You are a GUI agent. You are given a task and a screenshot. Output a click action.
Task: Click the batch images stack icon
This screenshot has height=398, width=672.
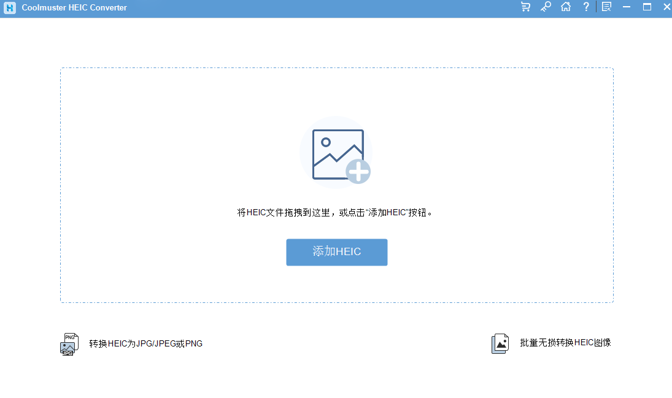pos(500,343)
